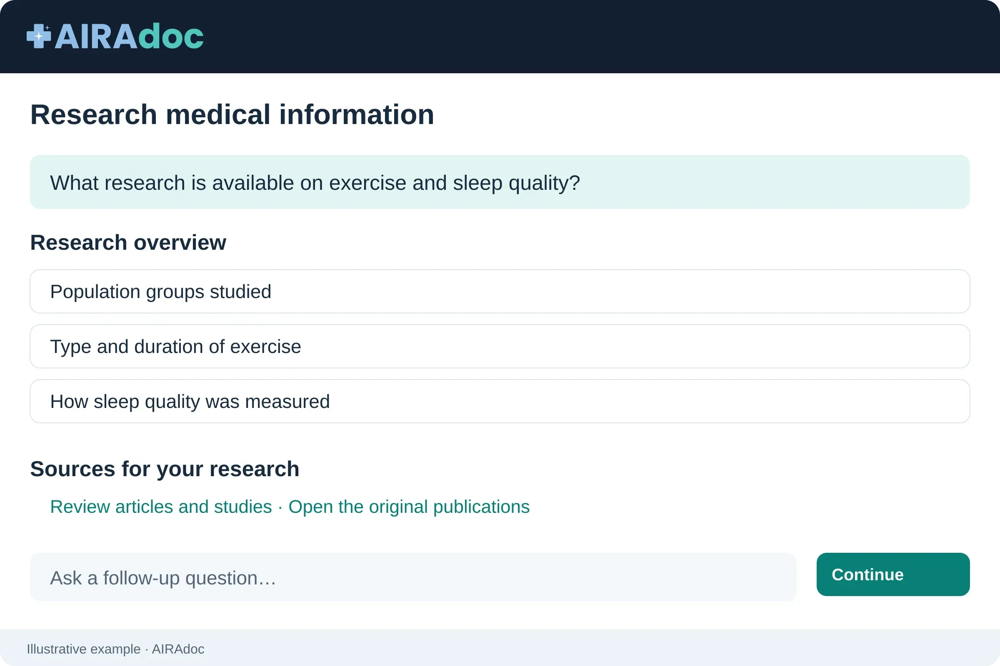Click the Research medical information heading
The width and height of the screenshot is (1000, 666).
232,115
